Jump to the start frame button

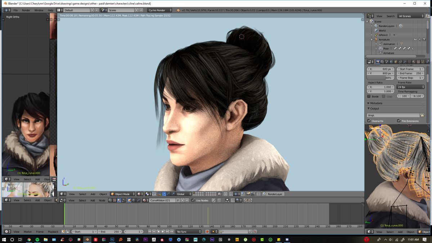[149, 231]
